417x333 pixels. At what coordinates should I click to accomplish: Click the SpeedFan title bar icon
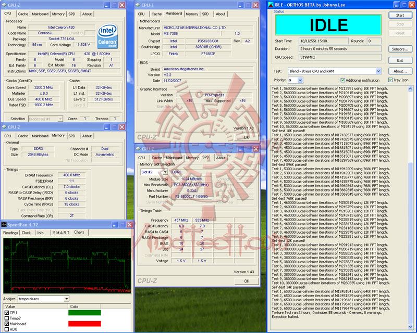(x=4, y=224)
